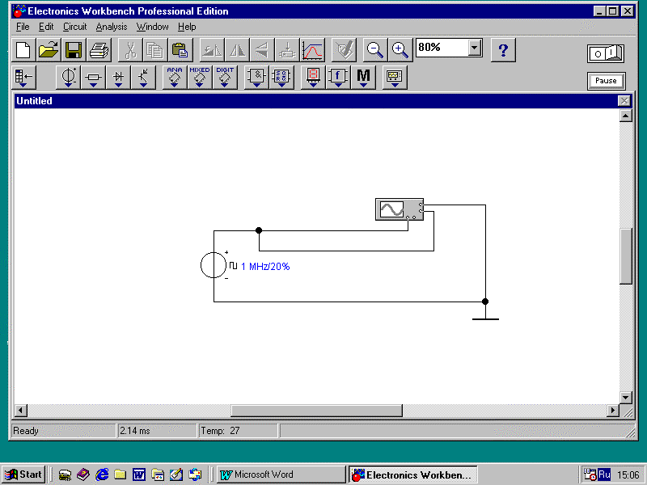Toggle the simulation power switch

pyautogui.click(x=605, y=53)
